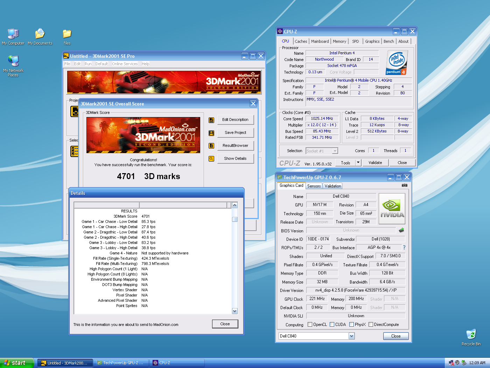
Task: Enable the OpenCL checkbox
Action: pos(310,325)
